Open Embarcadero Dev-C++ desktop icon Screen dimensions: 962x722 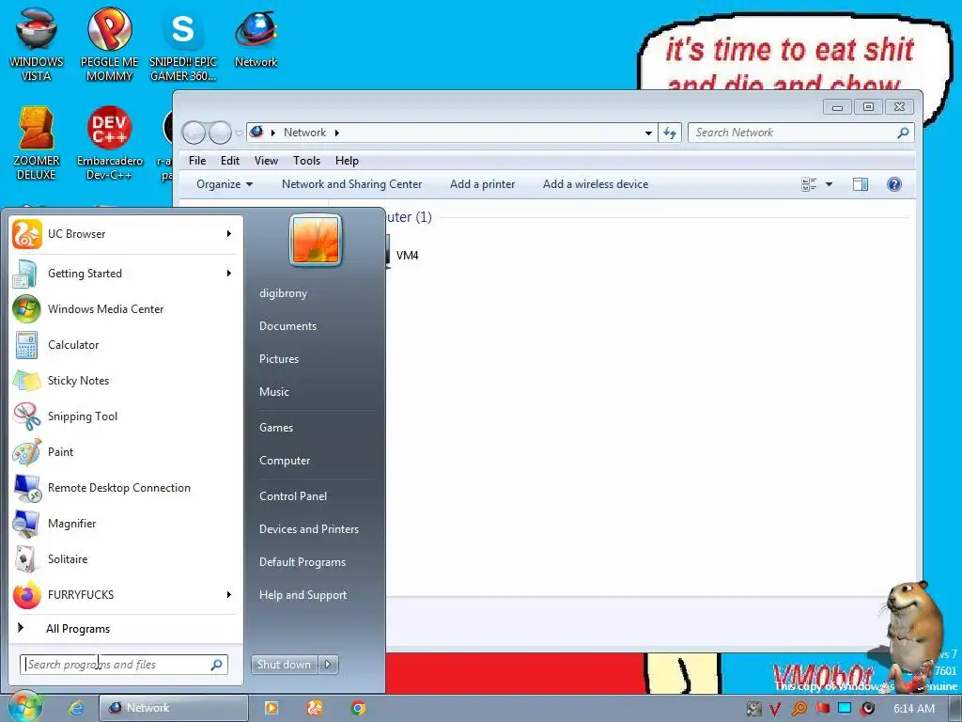point(109,144)
